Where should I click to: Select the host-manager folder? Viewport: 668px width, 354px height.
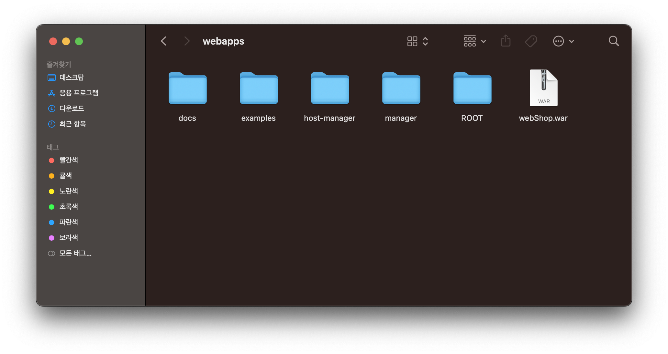pyautogui.click(x=330, y=88)
